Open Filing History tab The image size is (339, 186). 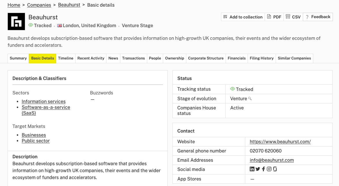click(x=261, y=58)
